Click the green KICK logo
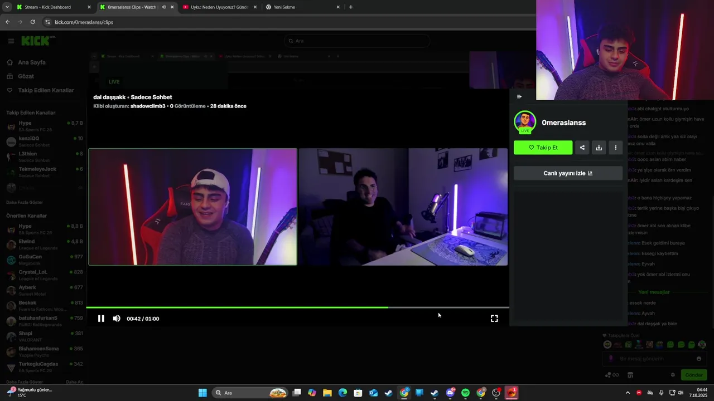The height and width of the screenshot is (401, 714). pos(37,41)
